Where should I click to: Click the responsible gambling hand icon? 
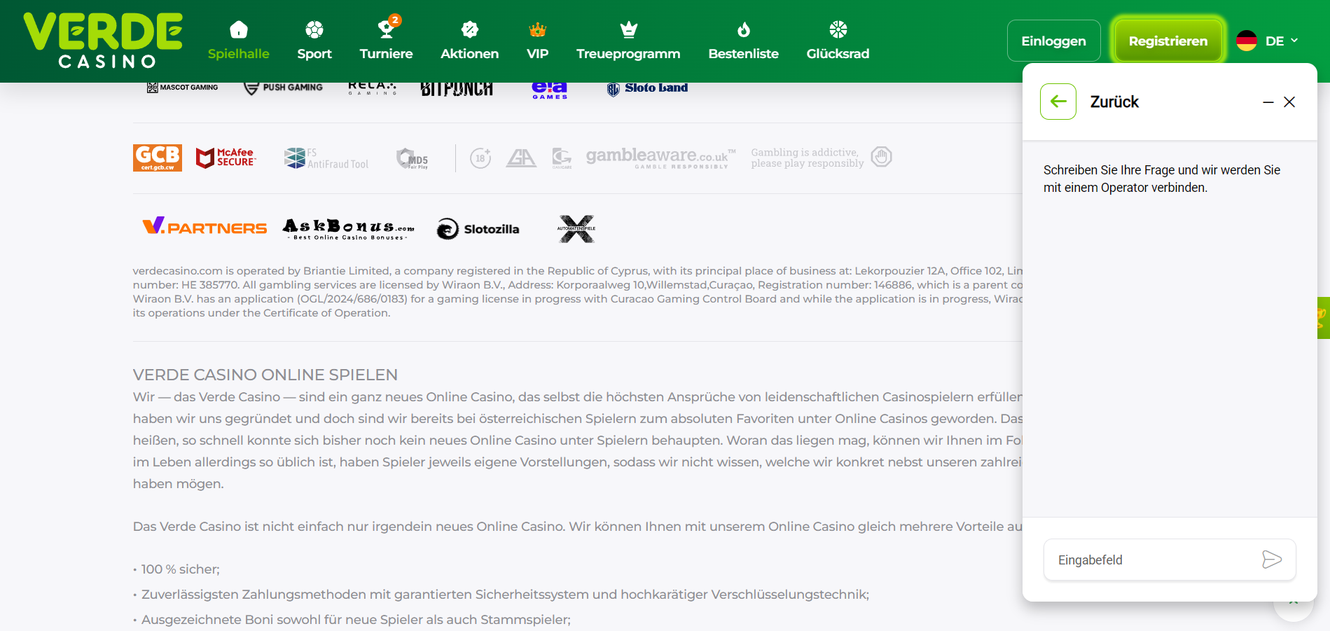pyautogui.click(x=881, y=157)
